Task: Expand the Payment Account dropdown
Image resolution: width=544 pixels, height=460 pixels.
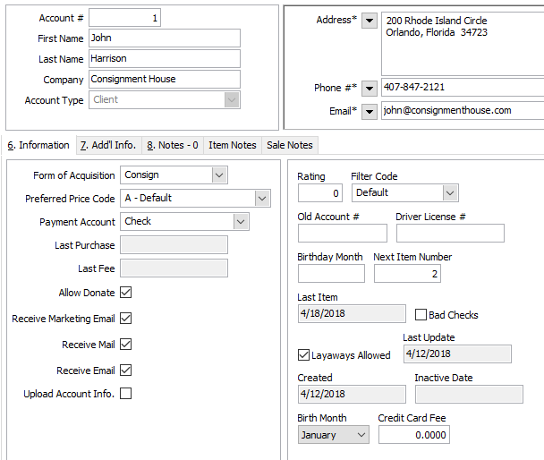Action: point(241,222)
